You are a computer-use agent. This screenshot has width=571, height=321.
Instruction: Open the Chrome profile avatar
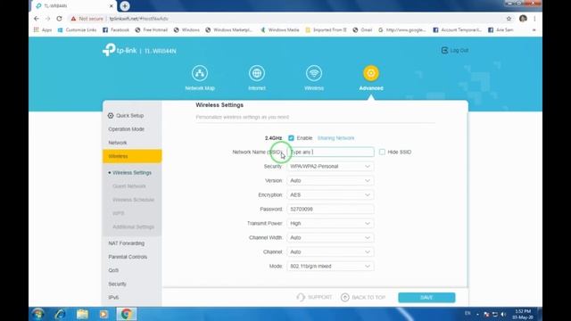tap(523, 19)
